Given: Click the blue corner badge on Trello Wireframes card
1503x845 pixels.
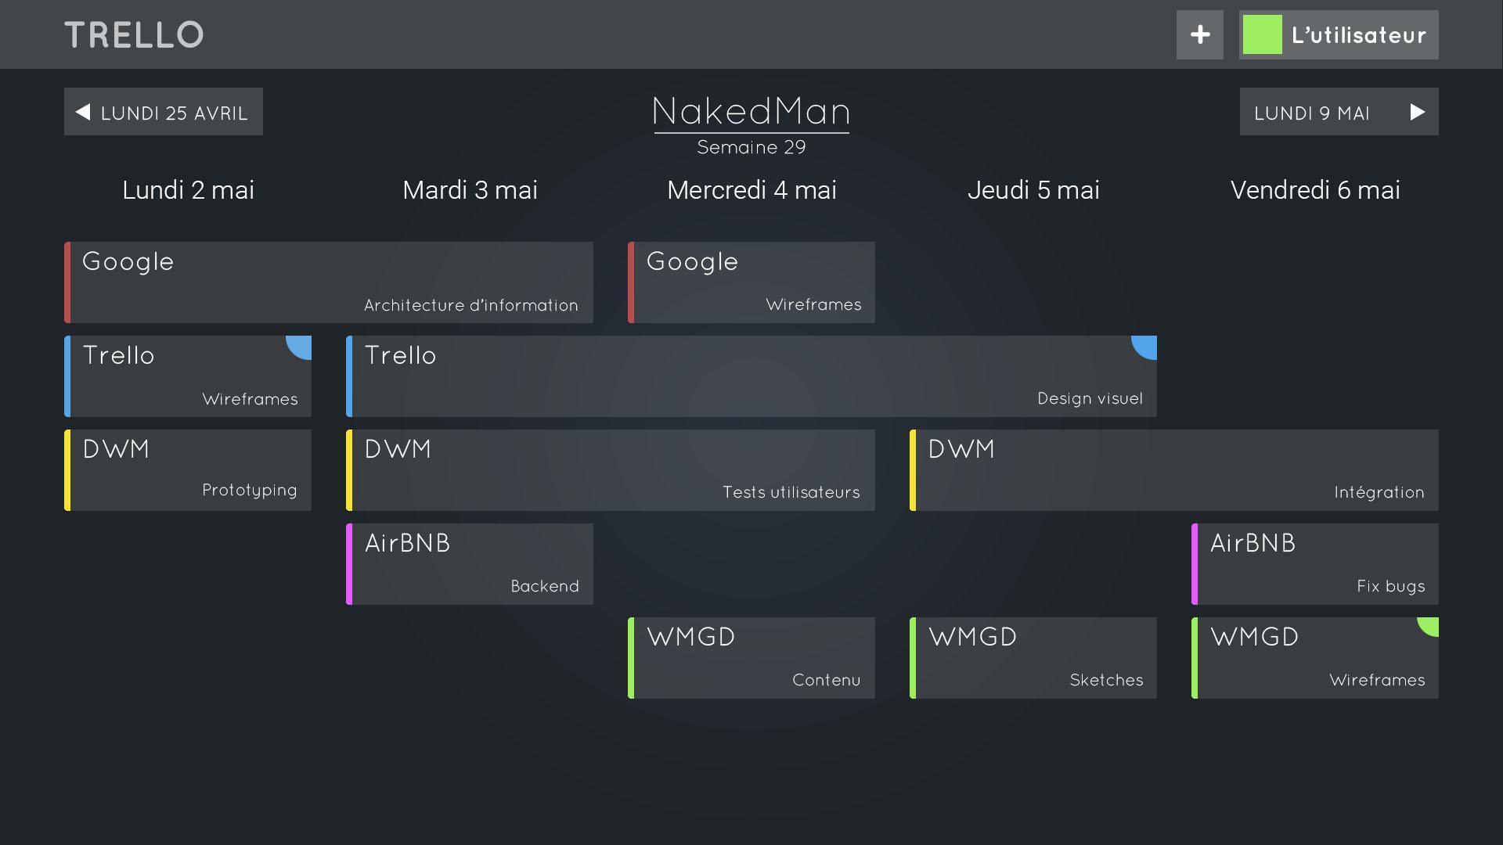Looking at the screenshot, I should [300, 347].
